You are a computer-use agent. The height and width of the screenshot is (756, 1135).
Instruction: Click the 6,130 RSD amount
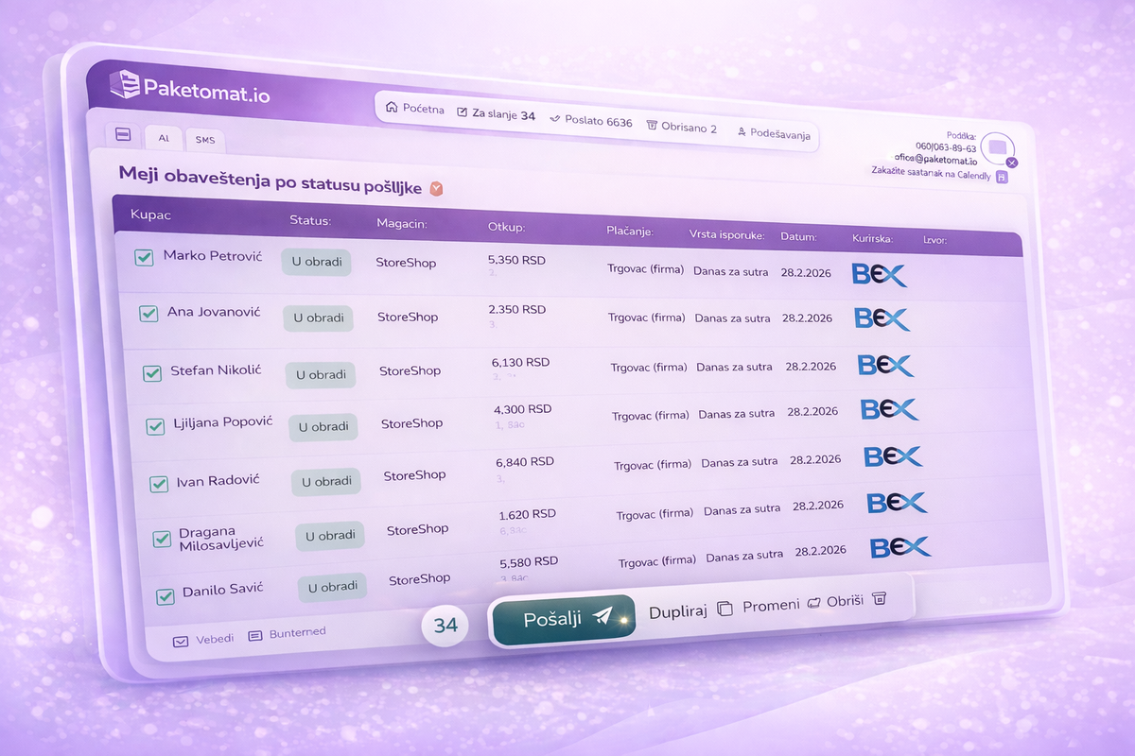520,362
